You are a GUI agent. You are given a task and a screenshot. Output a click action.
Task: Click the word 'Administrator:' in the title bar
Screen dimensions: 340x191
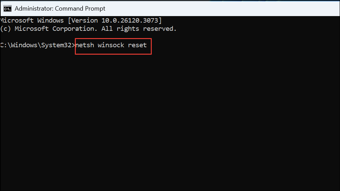click(x=34, y=9)
